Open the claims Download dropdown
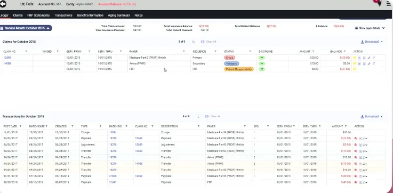This screenshot has width=393, height=193. (x=372, y=42)
